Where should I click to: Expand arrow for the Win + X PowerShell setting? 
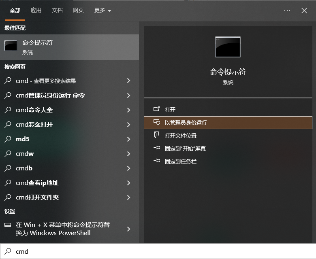[128, 229]
